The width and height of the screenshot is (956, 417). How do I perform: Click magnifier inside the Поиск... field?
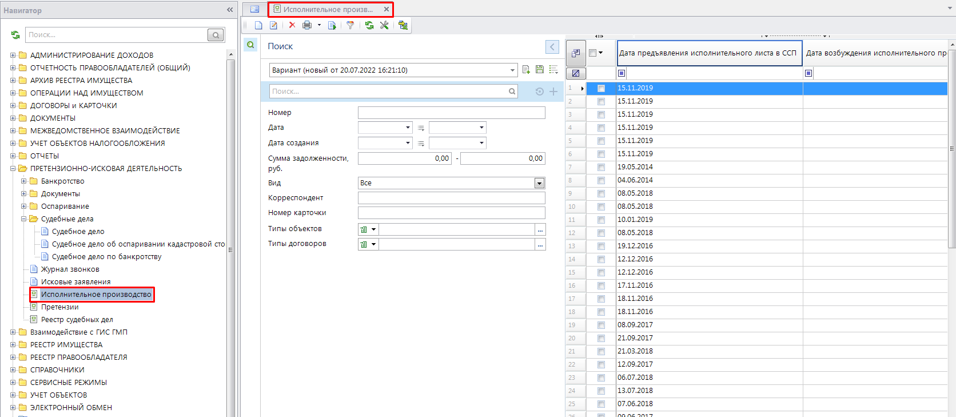(512, 92)
